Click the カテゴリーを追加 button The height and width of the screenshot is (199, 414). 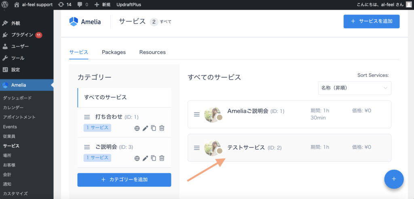(x=124, y=180)
